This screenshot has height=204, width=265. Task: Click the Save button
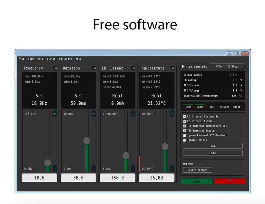212,146
